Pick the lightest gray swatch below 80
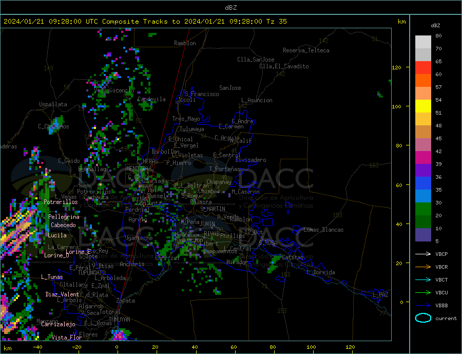Image resolution: width=462 pixels, height=354 pixels. click(423, 42)
